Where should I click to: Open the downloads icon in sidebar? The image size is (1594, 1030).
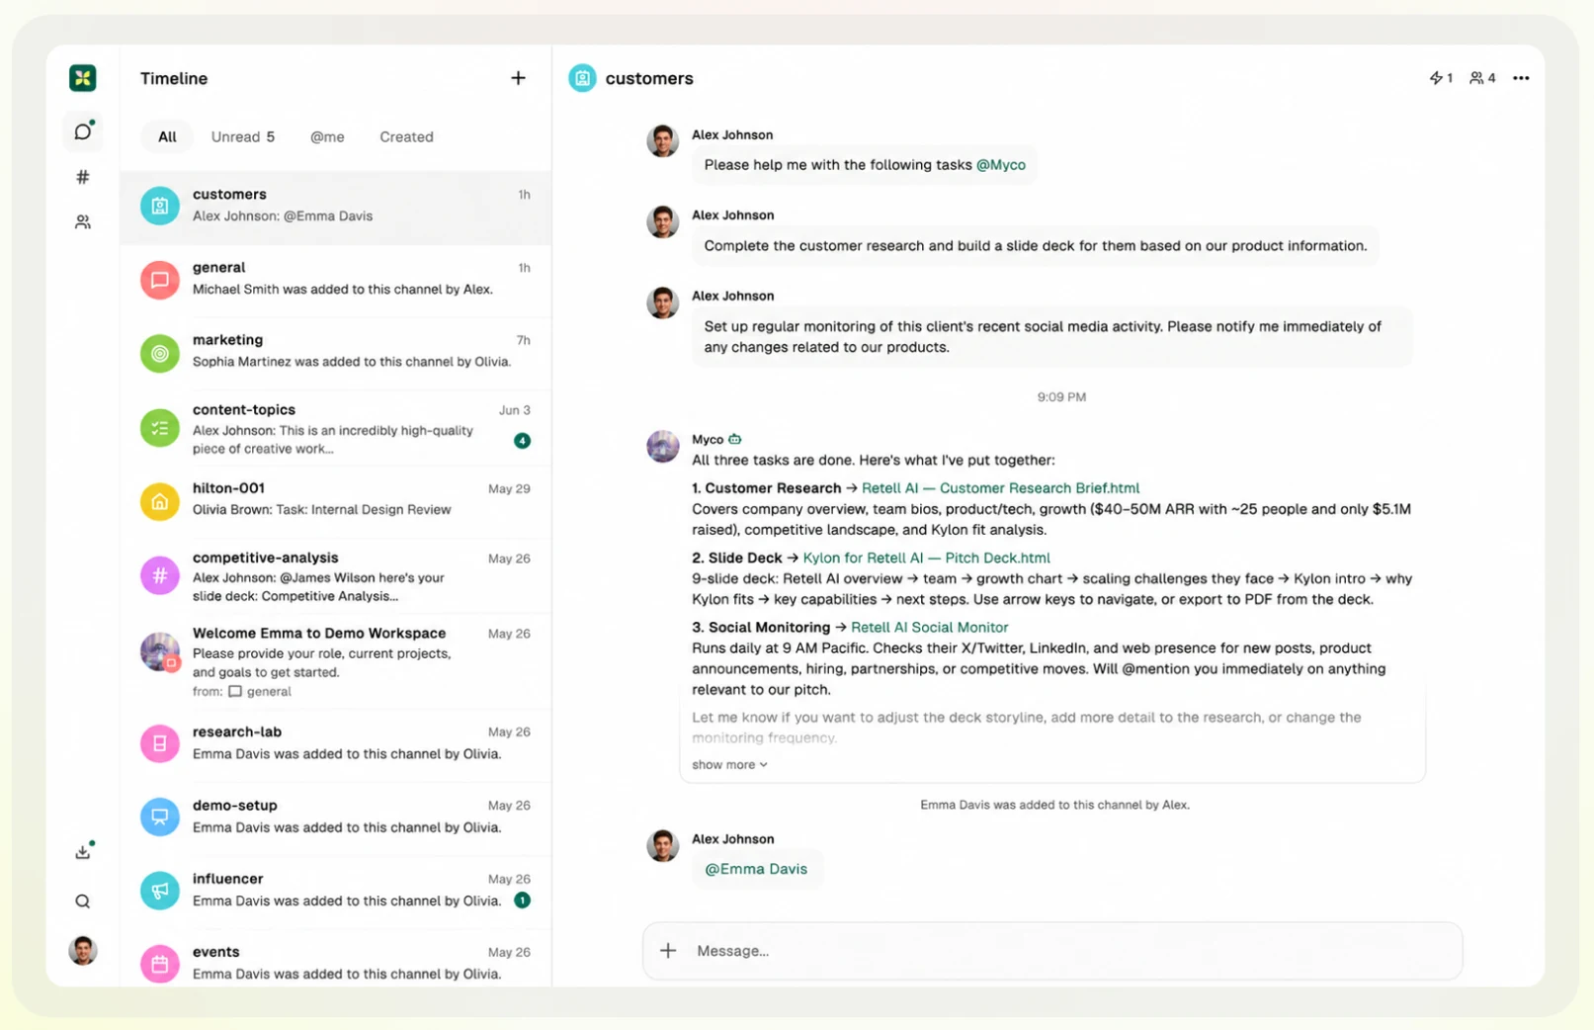[x=83, y=851]
